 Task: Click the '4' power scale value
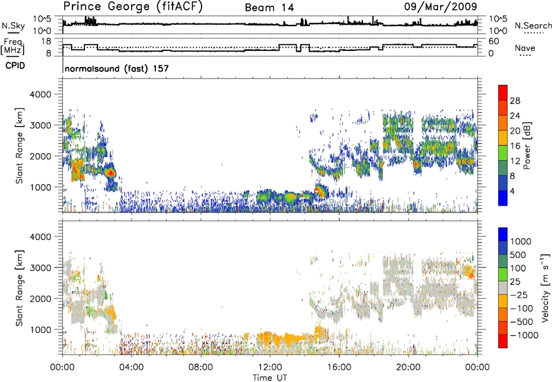(512, 191)
